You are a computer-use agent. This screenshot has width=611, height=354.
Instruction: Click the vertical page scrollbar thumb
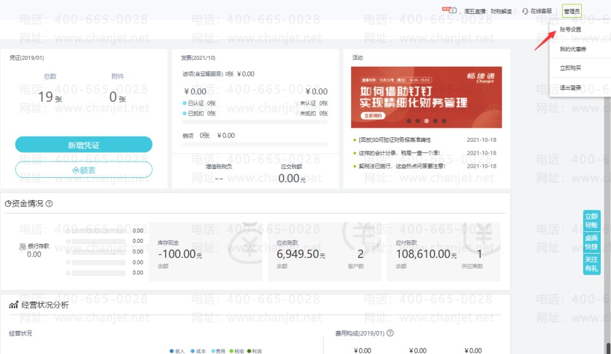pyautogui.click(x=608, y=348)
